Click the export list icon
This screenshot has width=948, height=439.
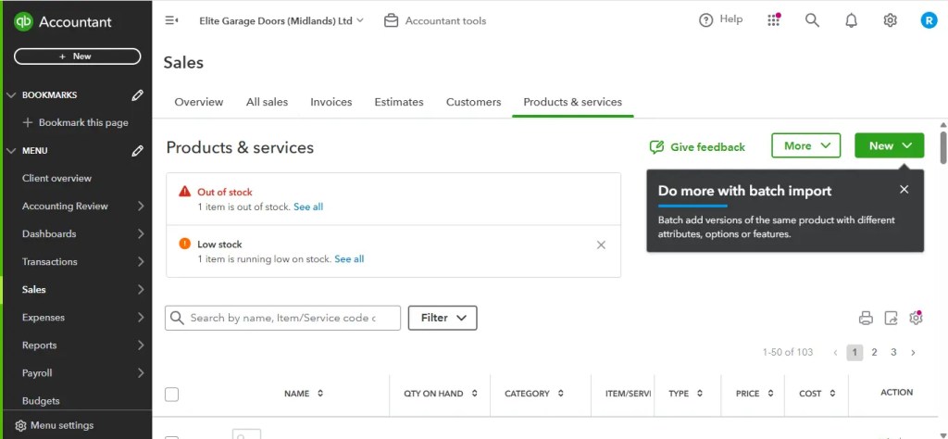892,318
